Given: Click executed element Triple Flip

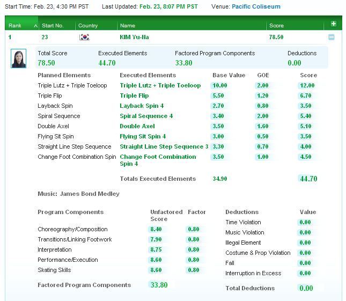Looking at the screenshot, I should pyautogui.click(x=134, y=96).
